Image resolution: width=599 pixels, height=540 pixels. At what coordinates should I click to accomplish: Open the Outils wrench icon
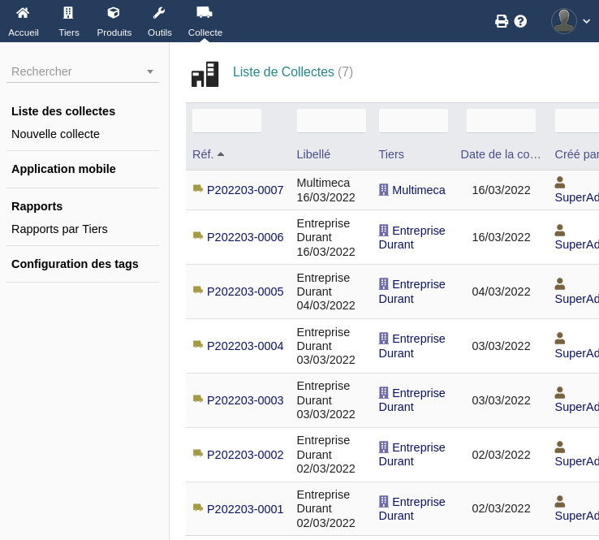pyautogui.click(x=159, y=13)
